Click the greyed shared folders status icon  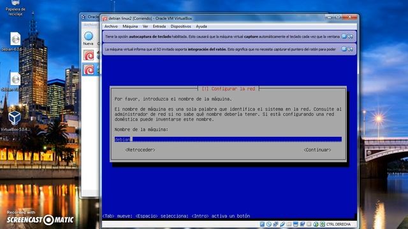pyautogui.click(x=289, y=224)
